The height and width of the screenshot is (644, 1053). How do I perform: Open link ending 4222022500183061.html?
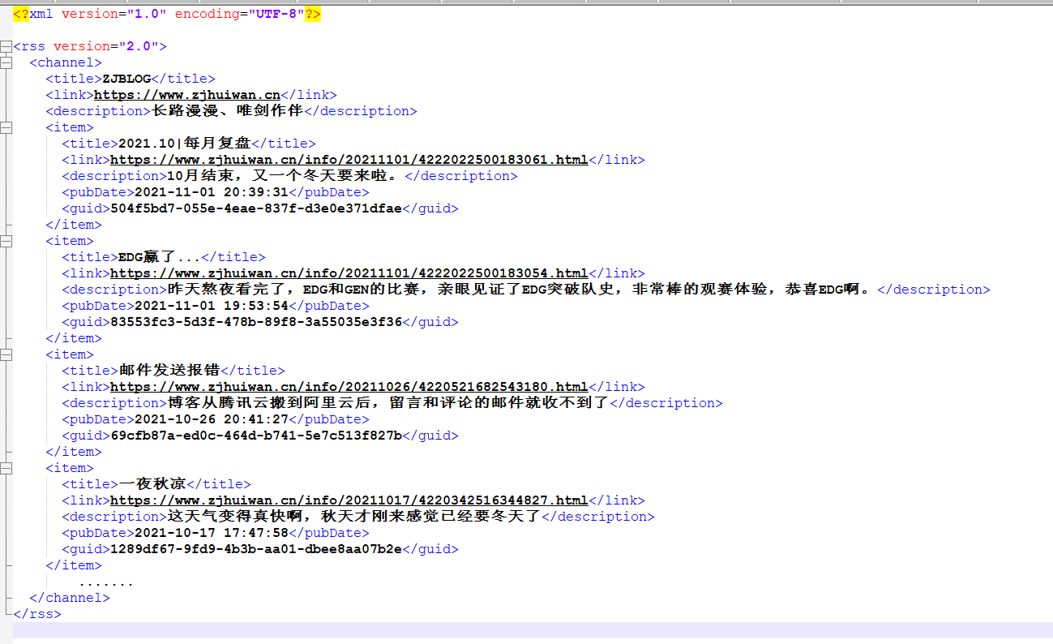coord(349,160)
